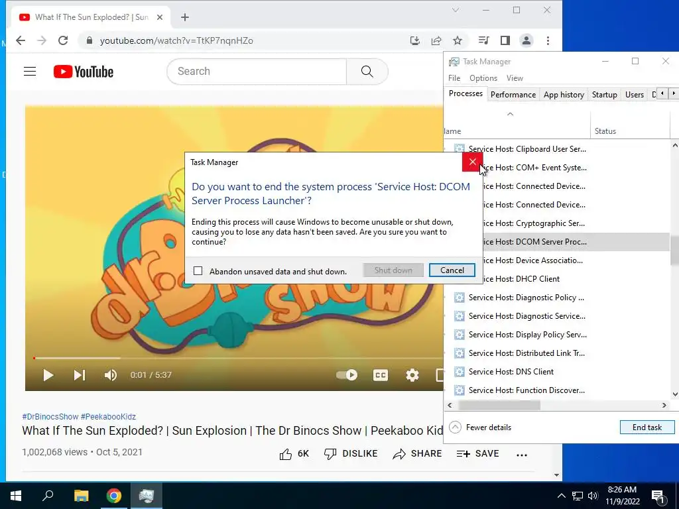
Task: Open Chrome tab search chevron
Action: click(455, 10)
